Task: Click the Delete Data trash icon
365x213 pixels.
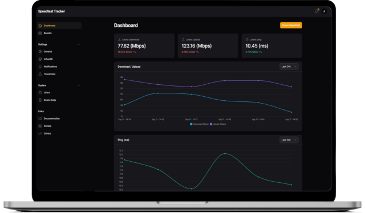Action: (x=40, y=100)
